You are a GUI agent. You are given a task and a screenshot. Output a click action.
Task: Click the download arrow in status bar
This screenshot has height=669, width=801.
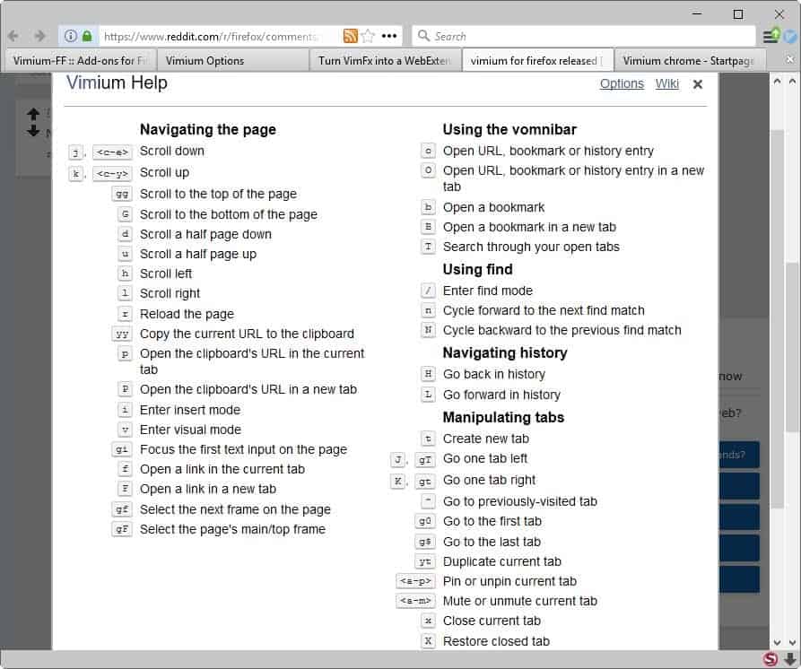pos(789,659)
